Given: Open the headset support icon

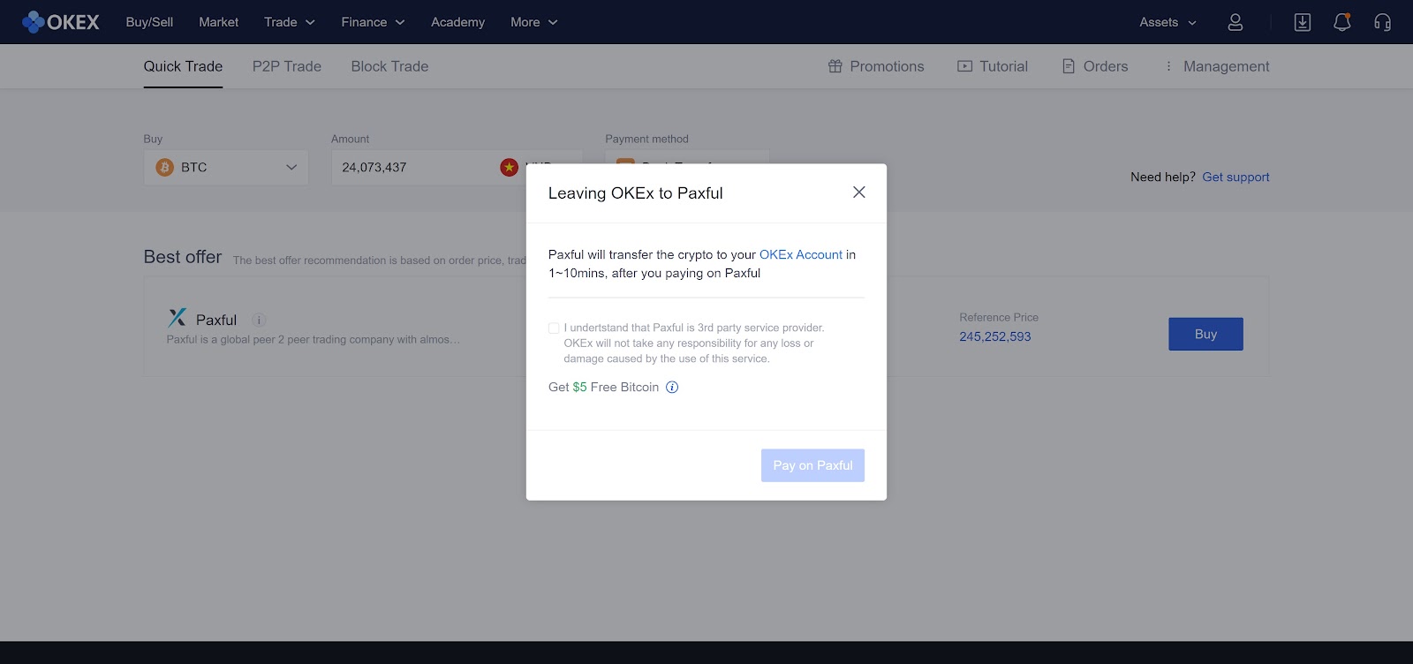Looking at the screenshot, I should point(1383,22).
